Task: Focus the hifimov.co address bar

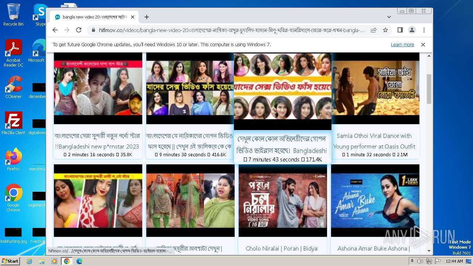Action: pyautogui.click(x=231, y=30)
